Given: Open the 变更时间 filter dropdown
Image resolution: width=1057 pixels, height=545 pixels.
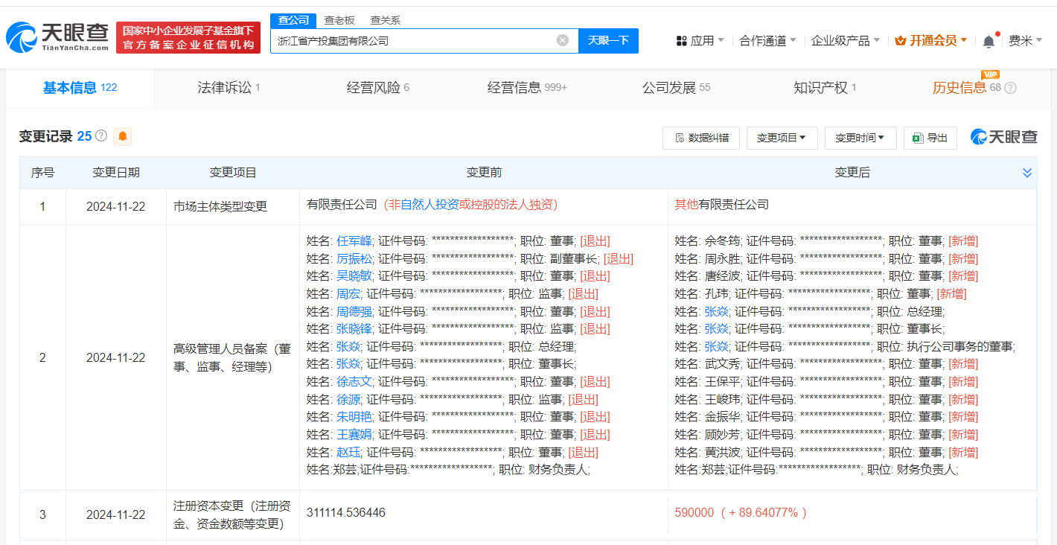Looking at the screenshot, I should coord(860,138).
